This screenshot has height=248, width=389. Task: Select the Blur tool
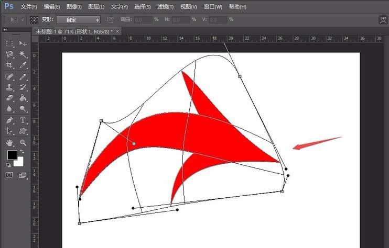[9, 109]
